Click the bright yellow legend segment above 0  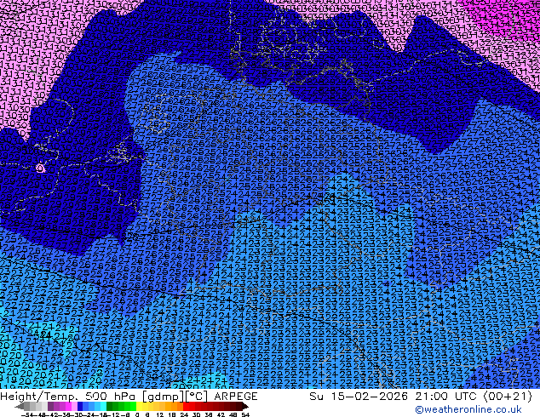tap(139, 406)
